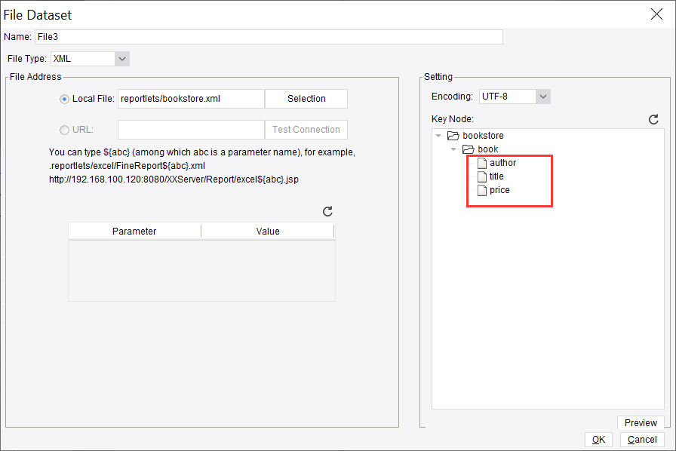Click the Parameter column header
The image size is (676, 451).
[x=134, y=231]
